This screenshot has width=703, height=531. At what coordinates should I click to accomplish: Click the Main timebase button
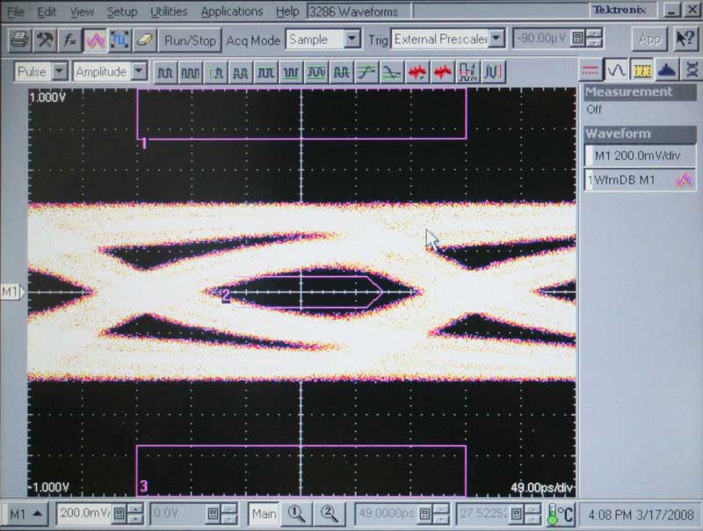pyautogui.click(x=264, y=513)
